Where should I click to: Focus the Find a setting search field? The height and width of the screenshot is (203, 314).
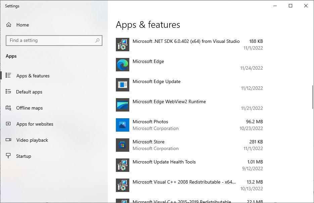[54, 41]
